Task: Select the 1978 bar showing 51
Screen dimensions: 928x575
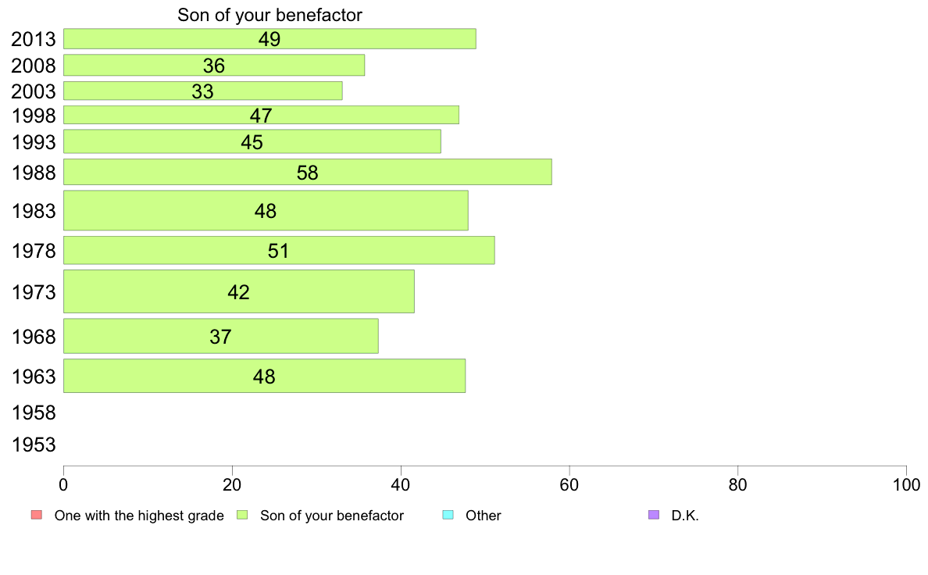Action: [x=280, y=250]
